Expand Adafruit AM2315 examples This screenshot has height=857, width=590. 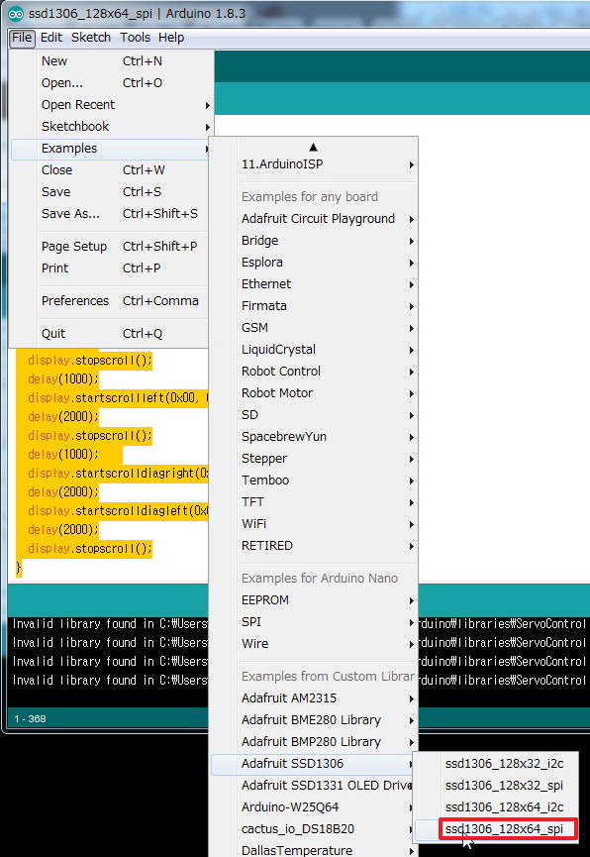(314, 698)
